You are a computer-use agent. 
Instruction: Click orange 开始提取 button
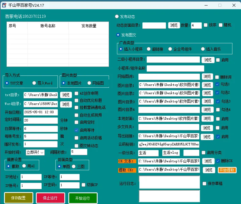(x=227, y=170)
